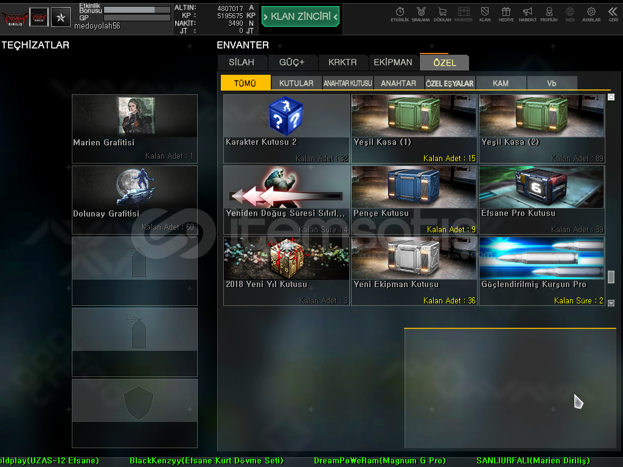
Task: Click the username medoyolah56
Action: (x=97, y=26)
